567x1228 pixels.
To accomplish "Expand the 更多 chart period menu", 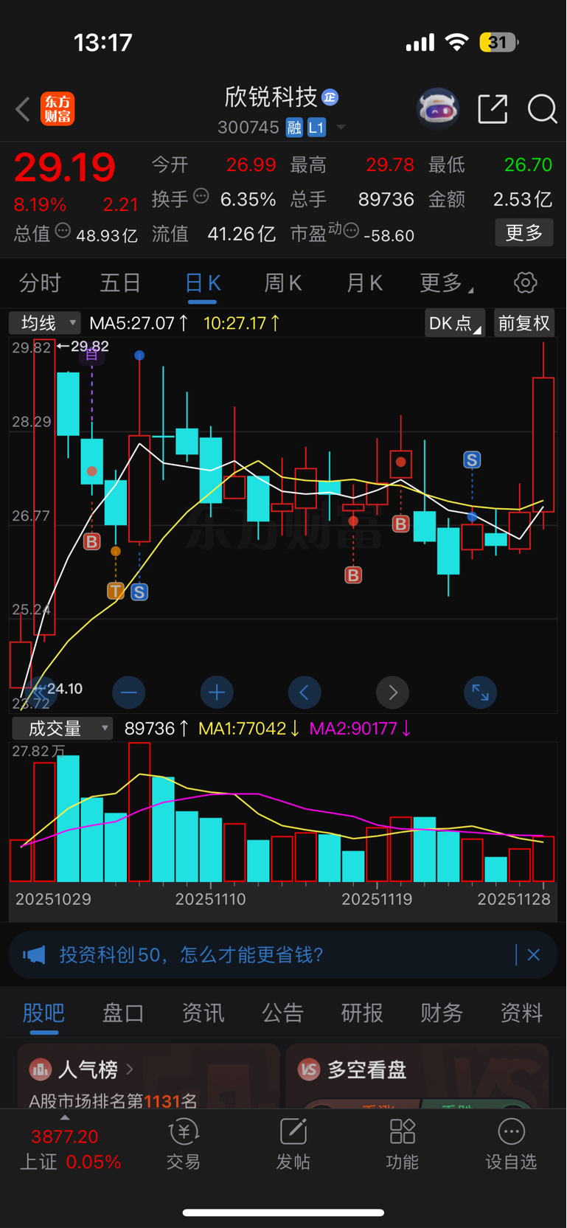I will tap(446, 282).
